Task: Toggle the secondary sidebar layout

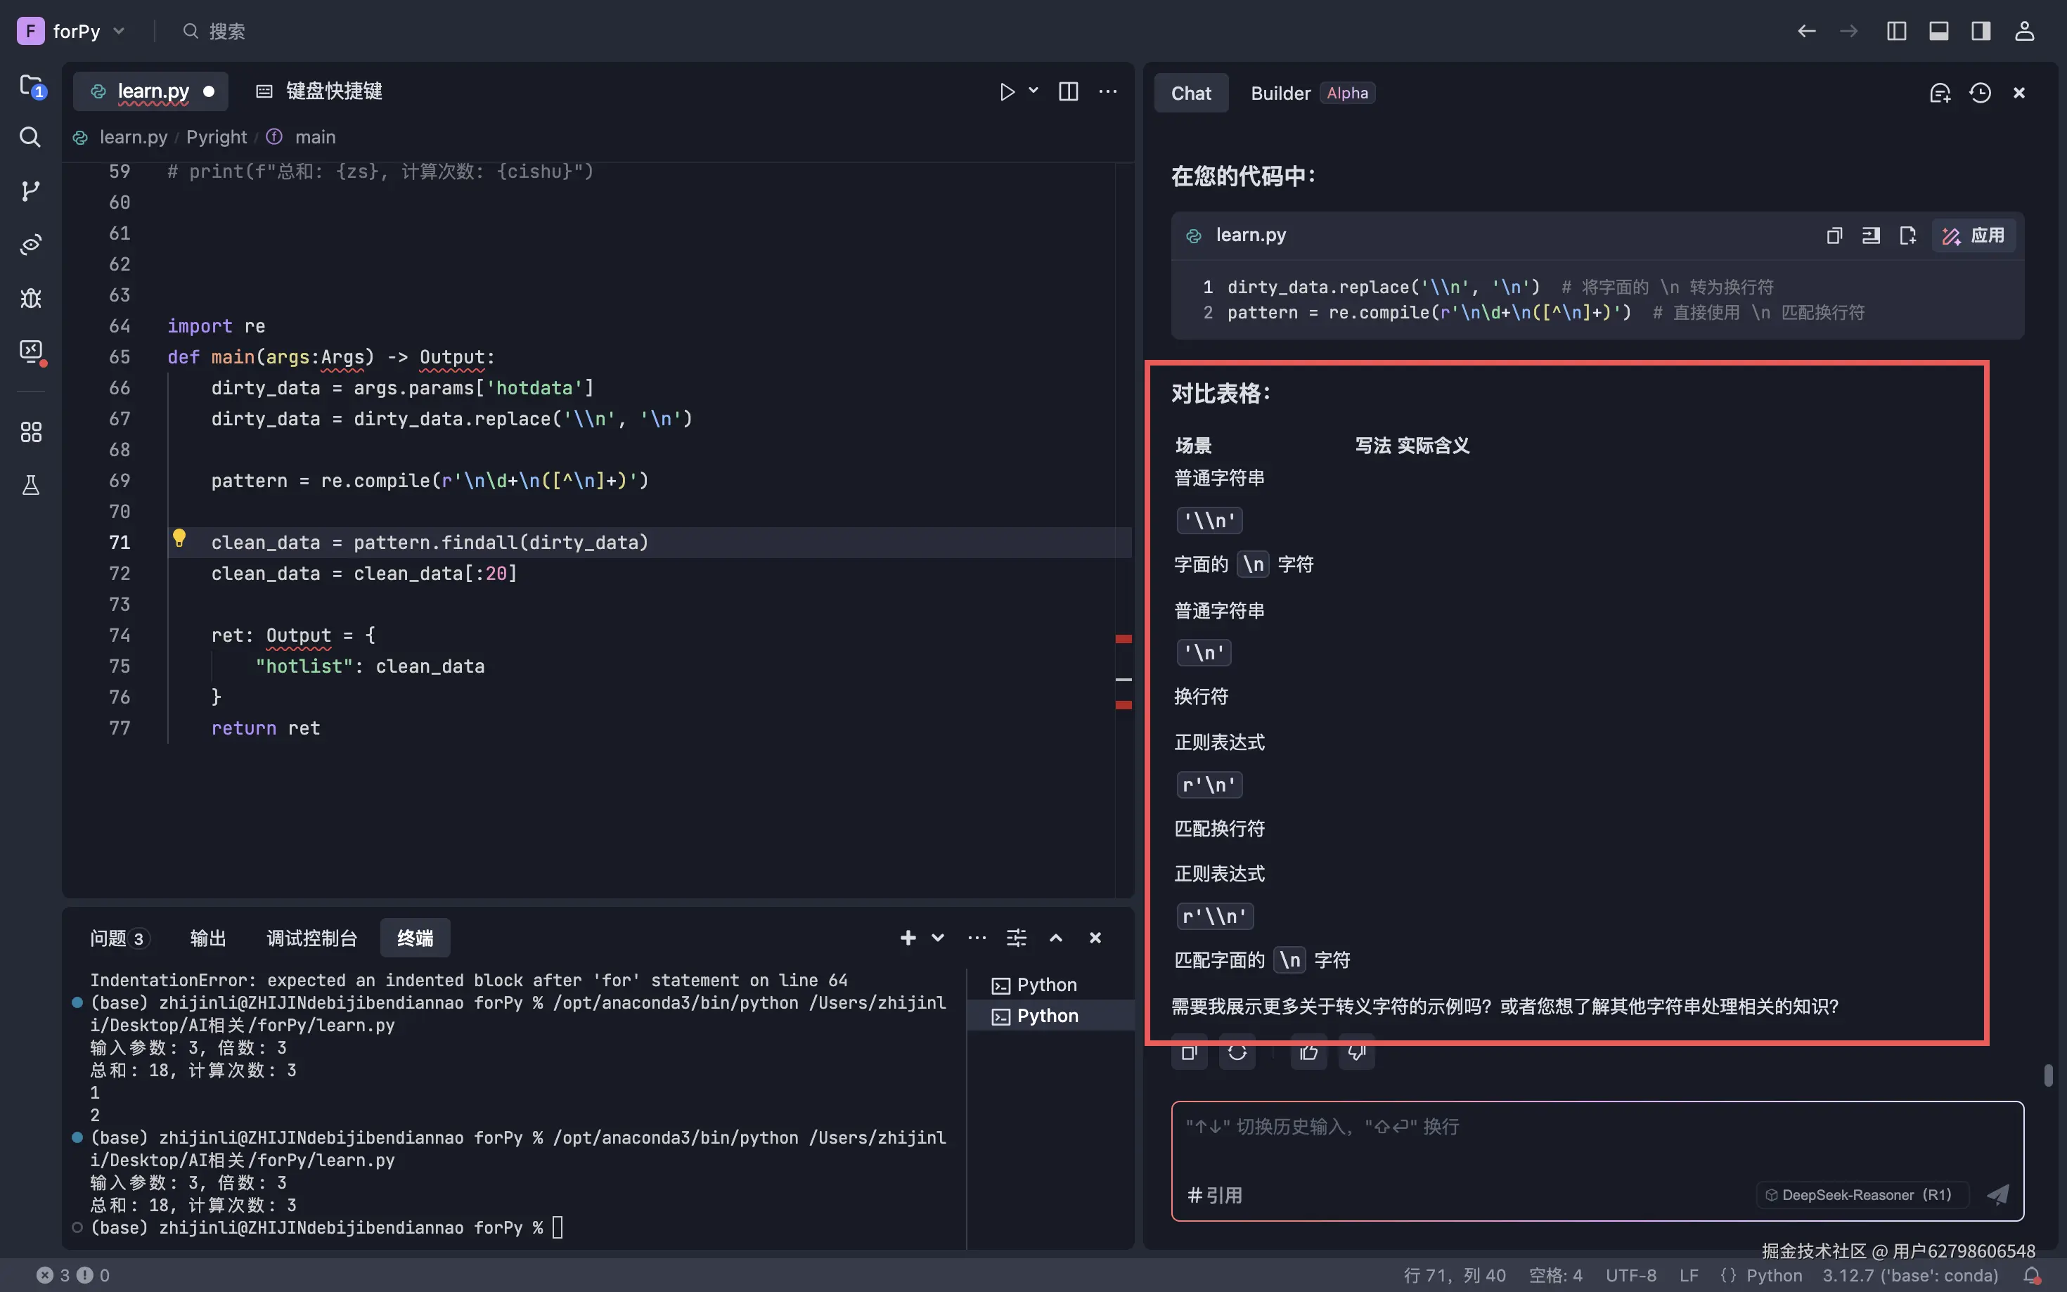Action: tap(1981, 31)
